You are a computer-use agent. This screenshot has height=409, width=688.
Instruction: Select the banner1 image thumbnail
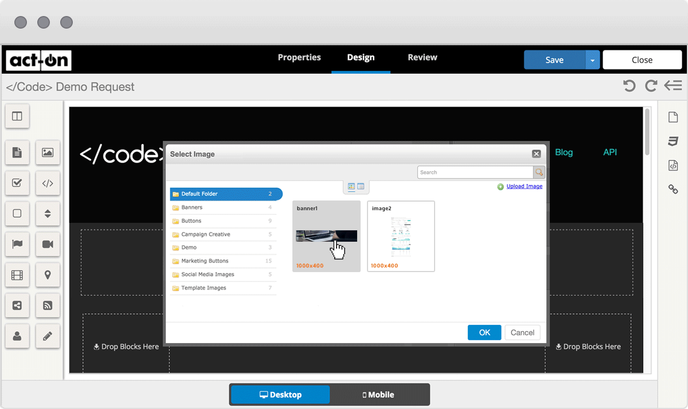(x=326, y=236)
